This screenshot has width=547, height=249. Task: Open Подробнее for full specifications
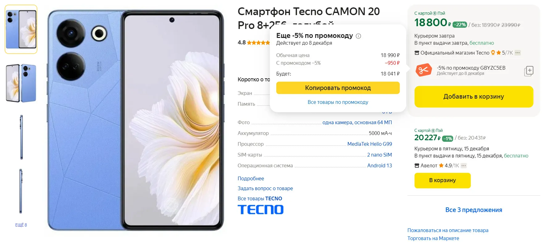point(251,178)
